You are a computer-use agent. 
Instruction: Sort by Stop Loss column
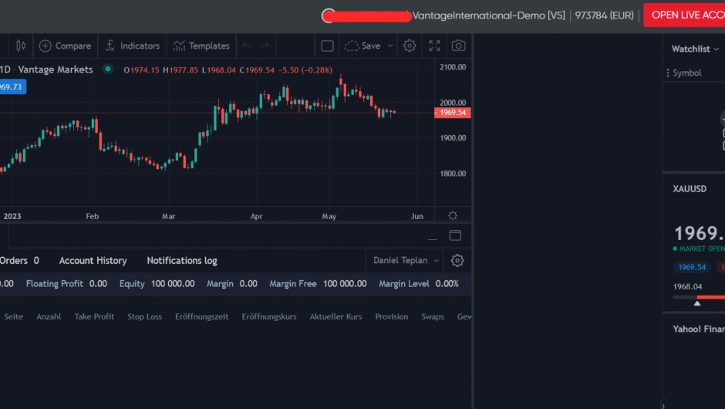coord(144,316)
